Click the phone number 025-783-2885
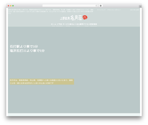Viewport: 148px width, 125px height. tap(135, 10)
